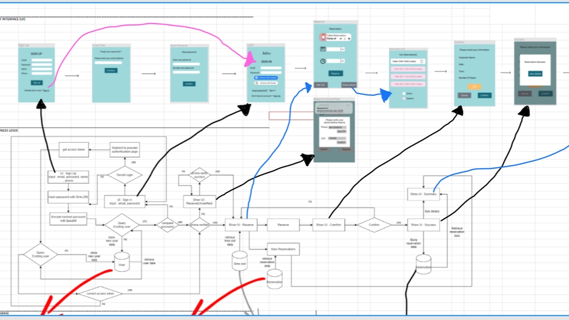Image resolution: width=569 pixels, height=320 pixels.
Task: Click Get OTP button in Unverified mockup
Action: point(341,132)
